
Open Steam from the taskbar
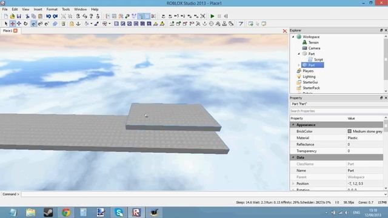(48, 213)
